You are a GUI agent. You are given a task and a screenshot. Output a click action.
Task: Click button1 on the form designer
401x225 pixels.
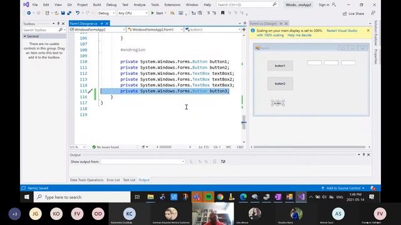tap(280, 66)
